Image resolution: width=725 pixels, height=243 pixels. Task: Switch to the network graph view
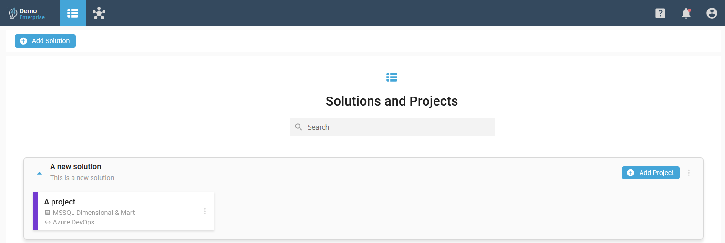coord(99,13)
